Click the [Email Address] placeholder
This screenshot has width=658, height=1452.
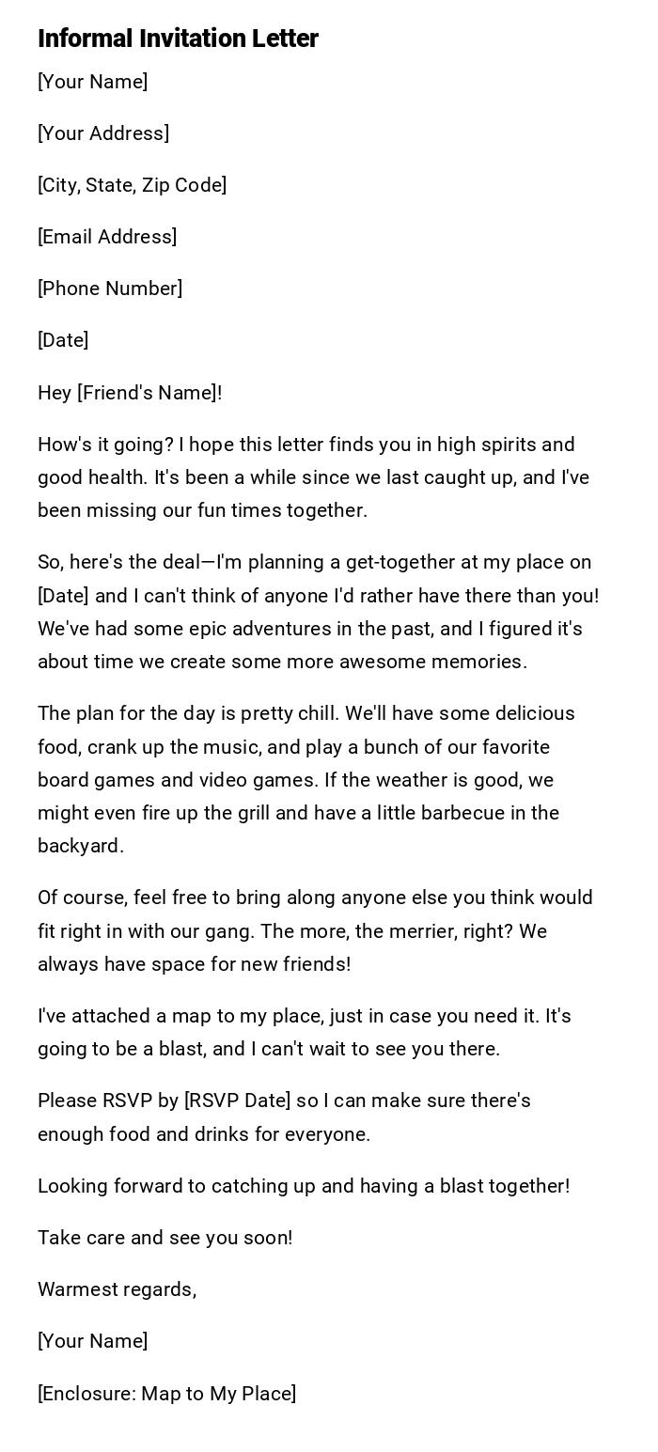[107, 237]
